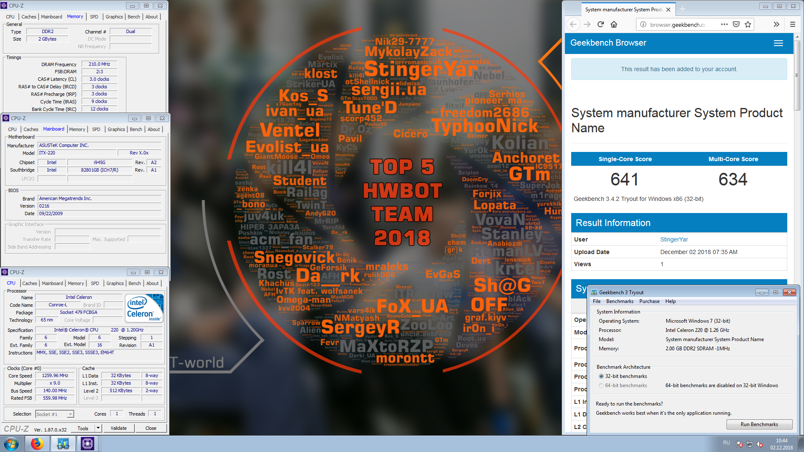The width and height of the screenshot is (804, 452).
Task: Select 64-bit benchmarks radio button
Action: [x=601, y=385]
